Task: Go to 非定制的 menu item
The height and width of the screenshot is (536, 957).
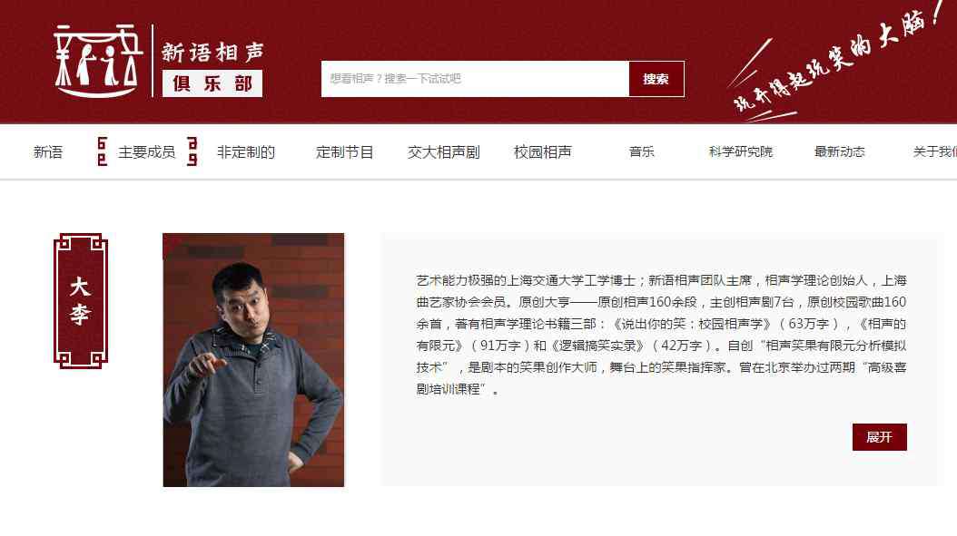Action: [246, 151]
